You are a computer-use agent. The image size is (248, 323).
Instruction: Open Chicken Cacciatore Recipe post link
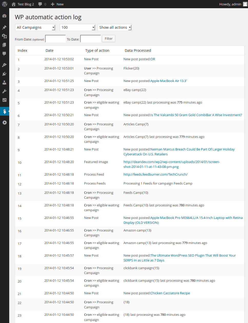click(x=170, y=293)
